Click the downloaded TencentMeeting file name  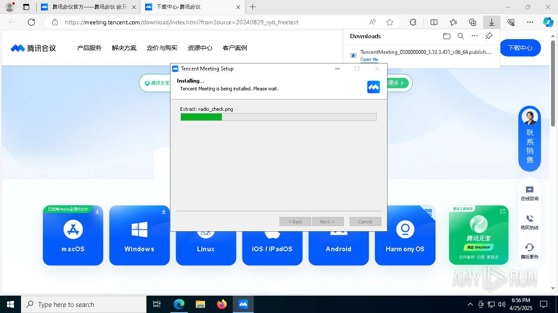pyautogui.click(x=426, y=52)
